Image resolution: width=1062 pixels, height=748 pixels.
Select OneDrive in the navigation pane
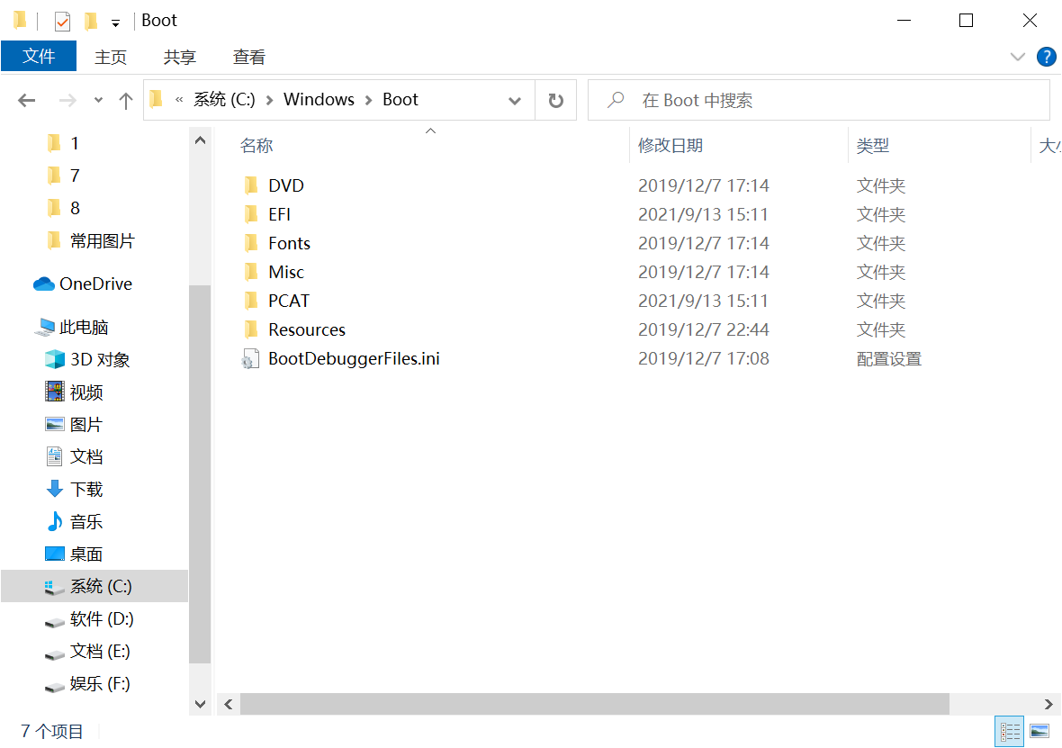pyautogui.click(x=94, y=284)
